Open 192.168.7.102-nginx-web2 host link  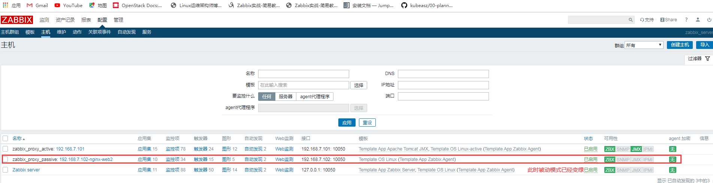click(86, 159)
